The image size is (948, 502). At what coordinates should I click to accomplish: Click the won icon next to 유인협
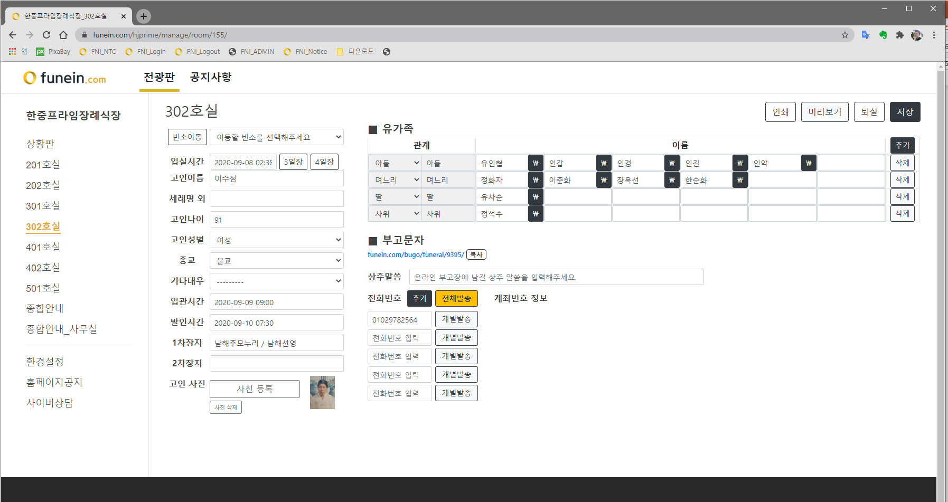(x=535, y=163)
